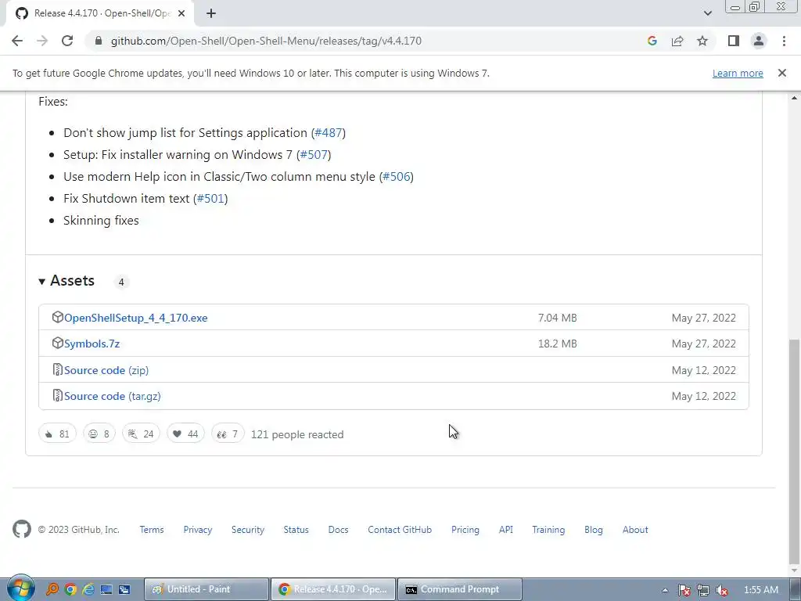Reload the GitHub release page
The image size is (801, 601).
tap(67, 41)
